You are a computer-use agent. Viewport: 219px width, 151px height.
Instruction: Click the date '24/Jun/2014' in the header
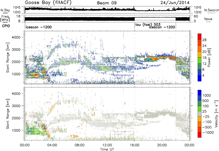pos(175,3)
